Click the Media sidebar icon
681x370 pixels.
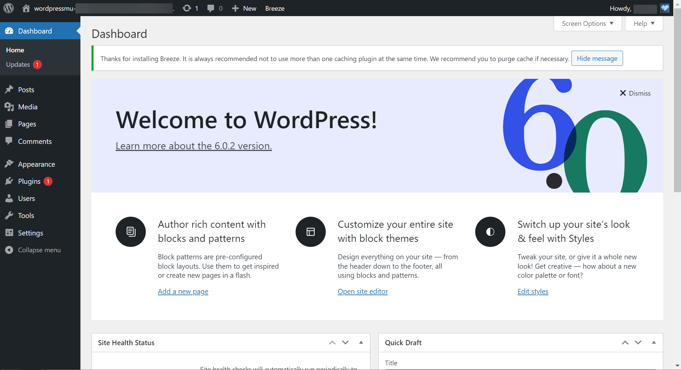point(9,107)
